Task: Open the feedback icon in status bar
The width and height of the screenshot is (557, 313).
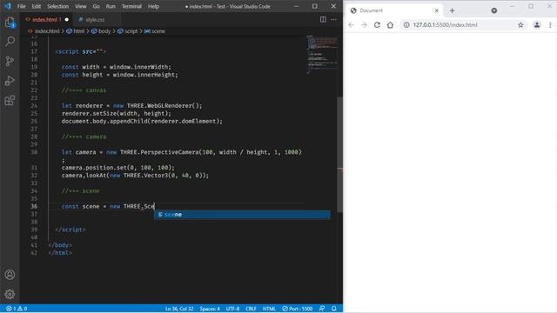Action: coord(322,309)
